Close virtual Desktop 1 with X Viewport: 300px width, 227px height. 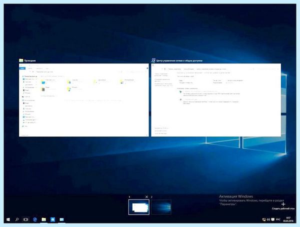pyautogui.click(x=146, y=197)
